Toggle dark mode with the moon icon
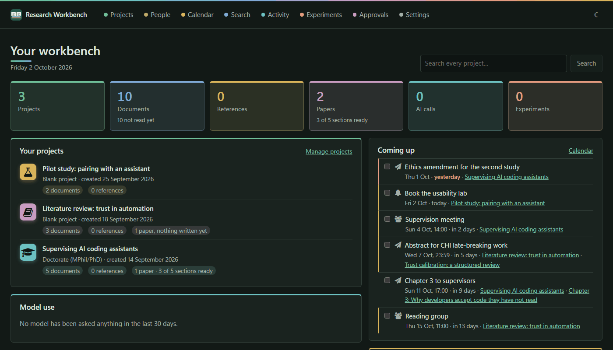 click(x=596, y=15)
